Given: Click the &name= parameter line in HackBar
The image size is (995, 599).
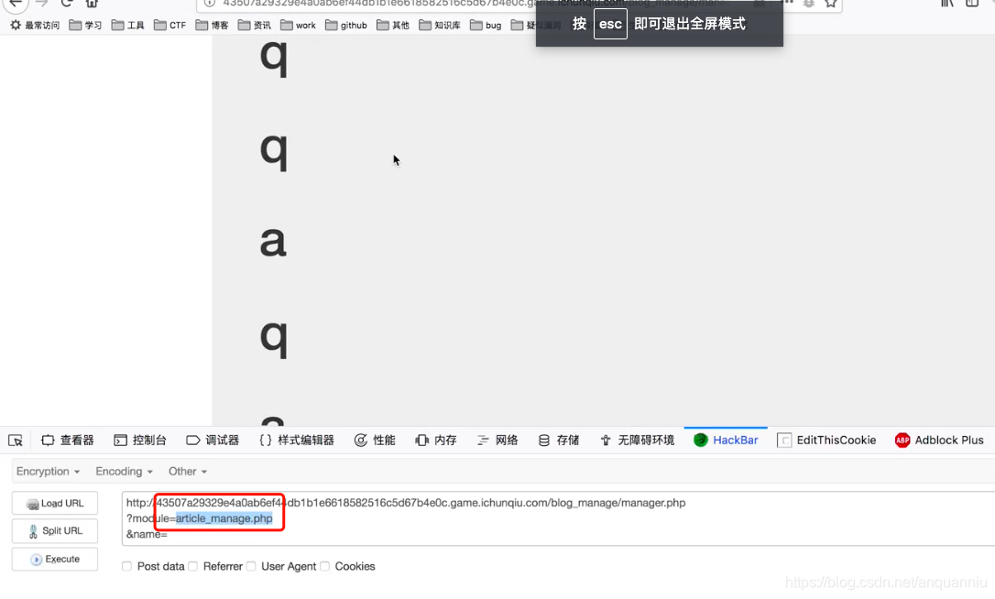Looking at the screenshot, I should click(147, 534).
